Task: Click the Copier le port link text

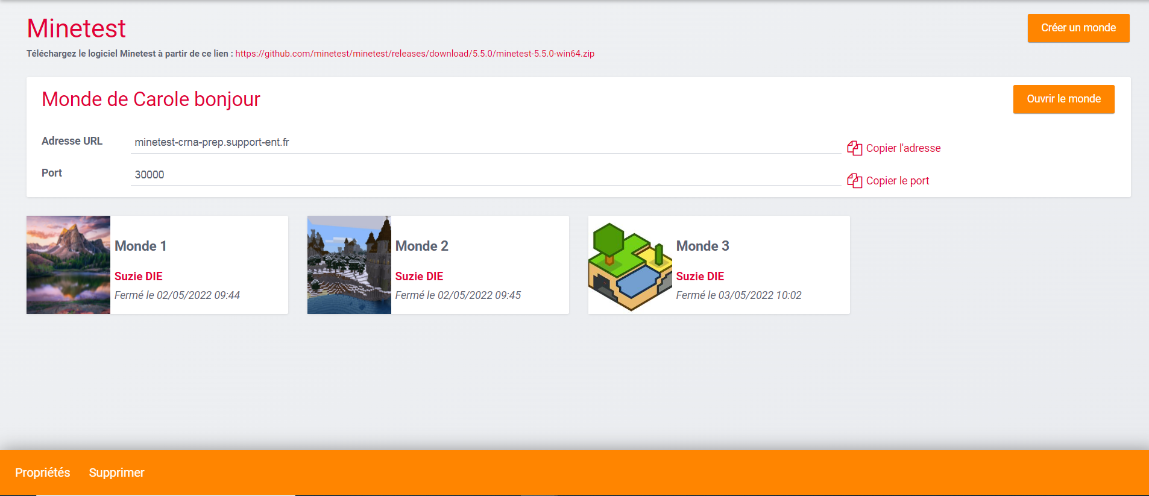Action: pos(897,181)
